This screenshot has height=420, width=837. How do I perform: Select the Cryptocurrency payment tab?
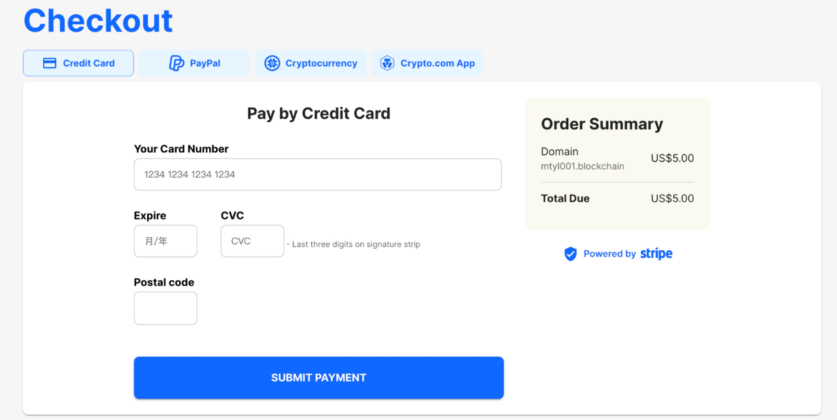click(311, 63)
